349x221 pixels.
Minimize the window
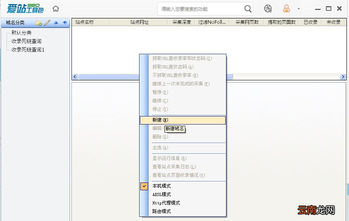[x=318, y=9]
